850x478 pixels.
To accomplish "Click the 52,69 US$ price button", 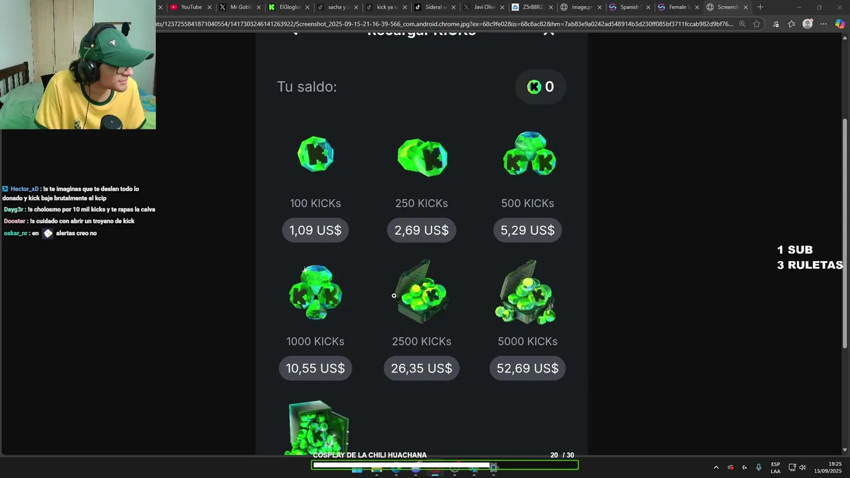I will pyautogui.click(x=528, y=368).
